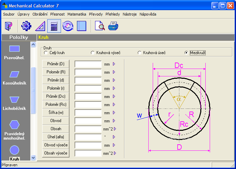This screenshot has width=236, height=169.
Task: Open the conversions rotating-arrows toolbar icon
Action: 68,26
